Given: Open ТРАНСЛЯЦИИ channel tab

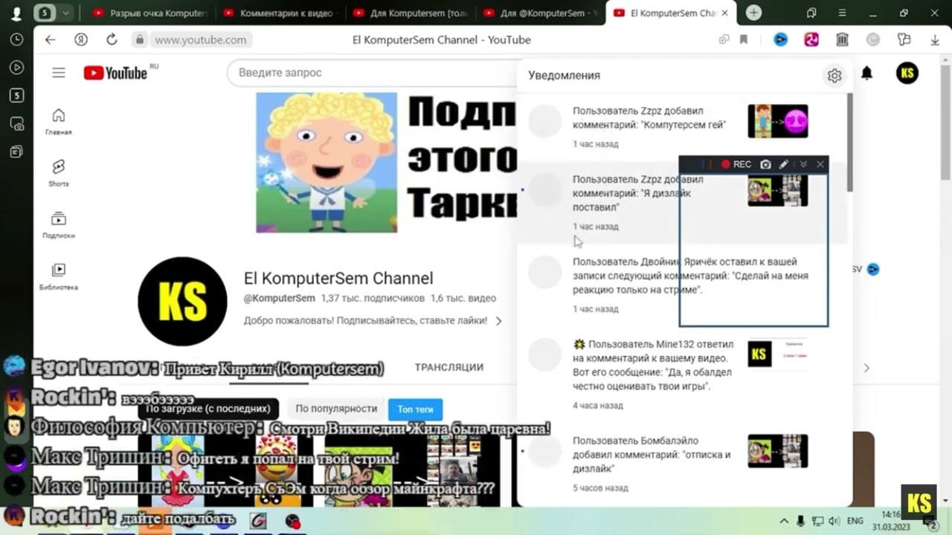Looking at the screenshot, I should coord(449,367).
